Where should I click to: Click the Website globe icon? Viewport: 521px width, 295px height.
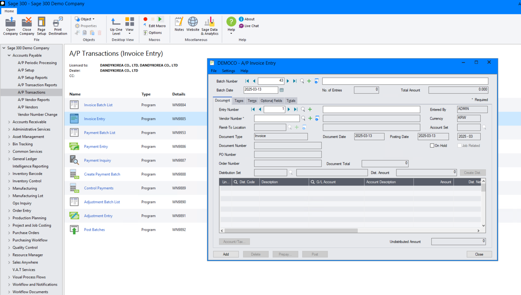click(x=193, y=24)
